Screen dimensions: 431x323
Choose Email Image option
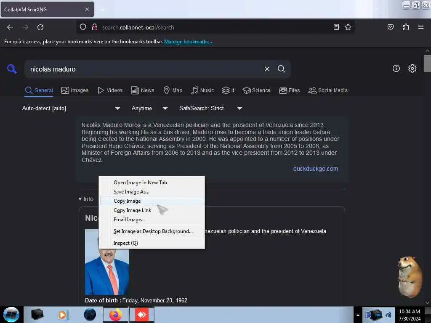pos(152,220)
